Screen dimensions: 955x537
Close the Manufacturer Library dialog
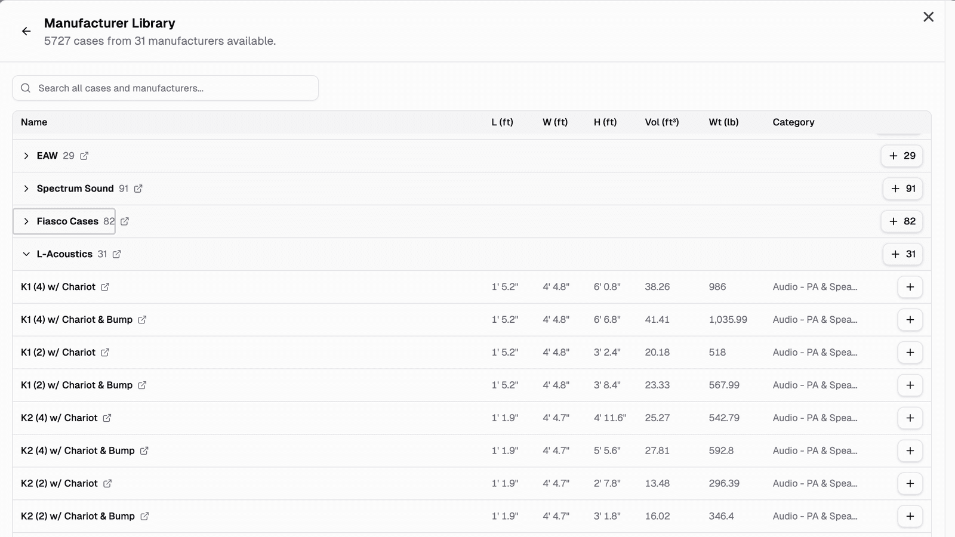[x=929, y=17]
